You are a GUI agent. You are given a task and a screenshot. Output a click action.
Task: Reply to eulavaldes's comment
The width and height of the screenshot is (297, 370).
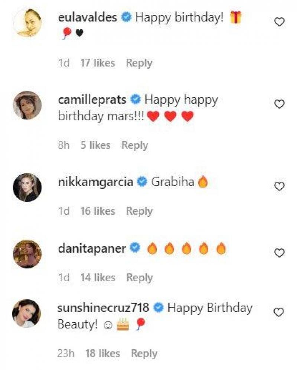[x=139, y=63]
